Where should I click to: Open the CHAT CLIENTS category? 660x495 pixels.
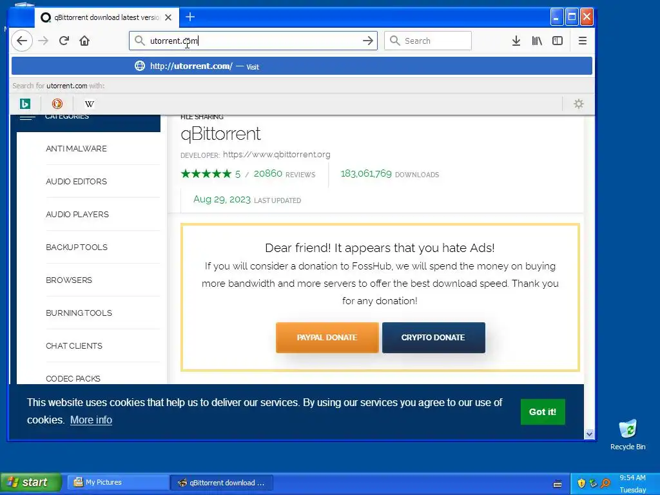coord(73,345)
